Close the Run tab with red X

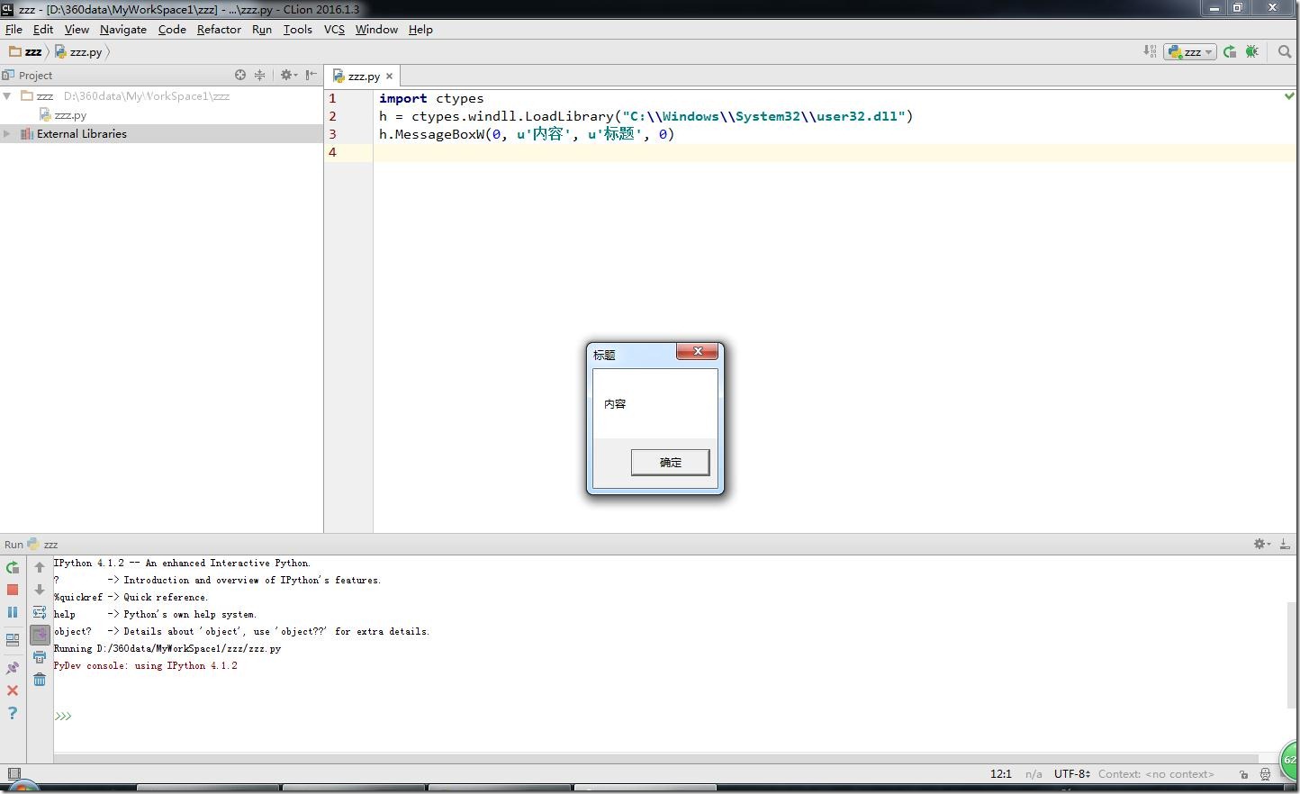[13, 690]
